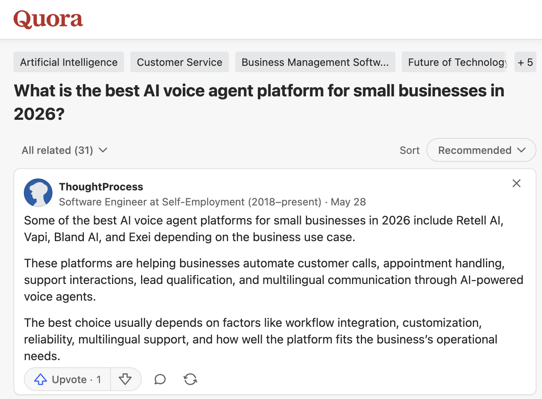Click the Upvote · 1 button label

(77, 380)
